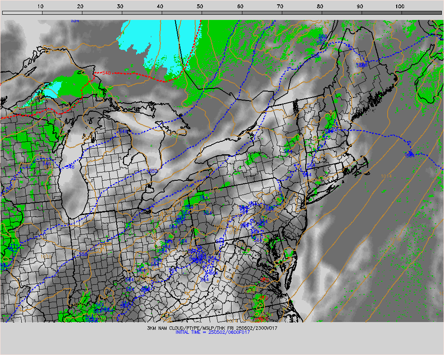The width and height of the screenshot is (444, 355).
Task: Click the "50" cloud scale label
Action: [200, 6]
